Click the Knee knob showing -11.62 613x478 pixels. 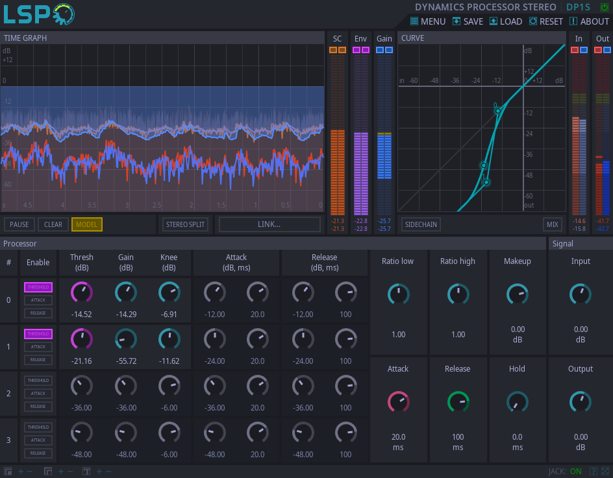(169, 339)
